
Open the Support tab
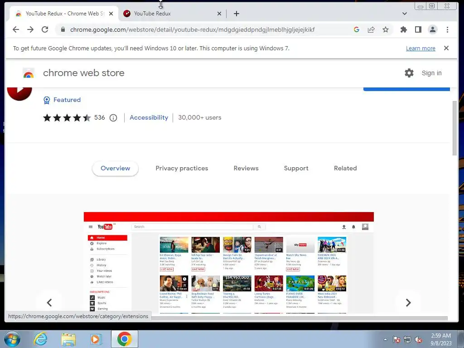[296, 169]
